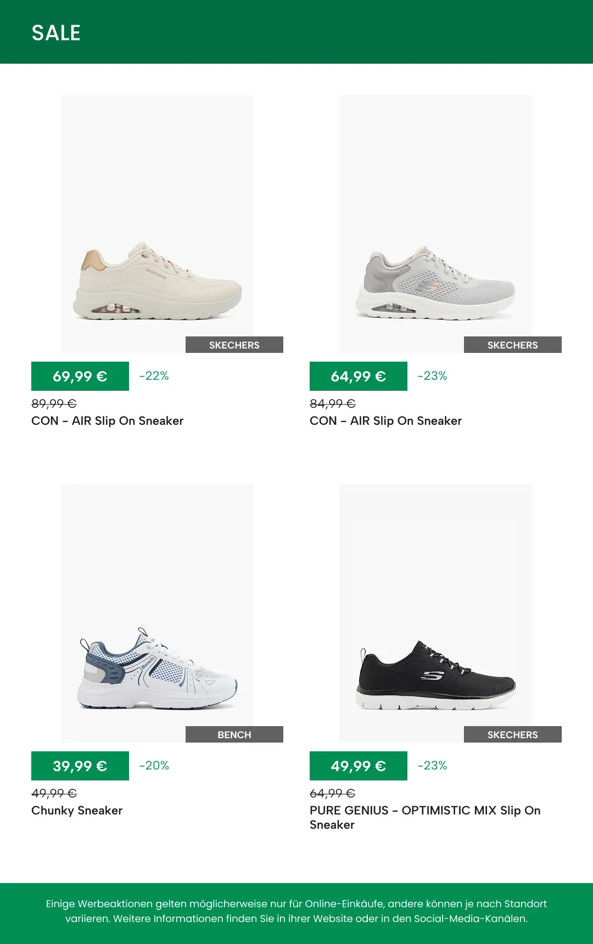Image resolution: width=593 pixels, height=944 pixels.
Task: Click the -20% discount label
Action: tap(154, 766)
